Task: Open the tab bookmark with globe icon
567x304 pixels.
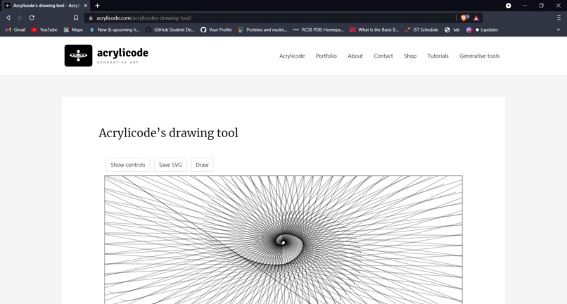Action: [452, 30]
